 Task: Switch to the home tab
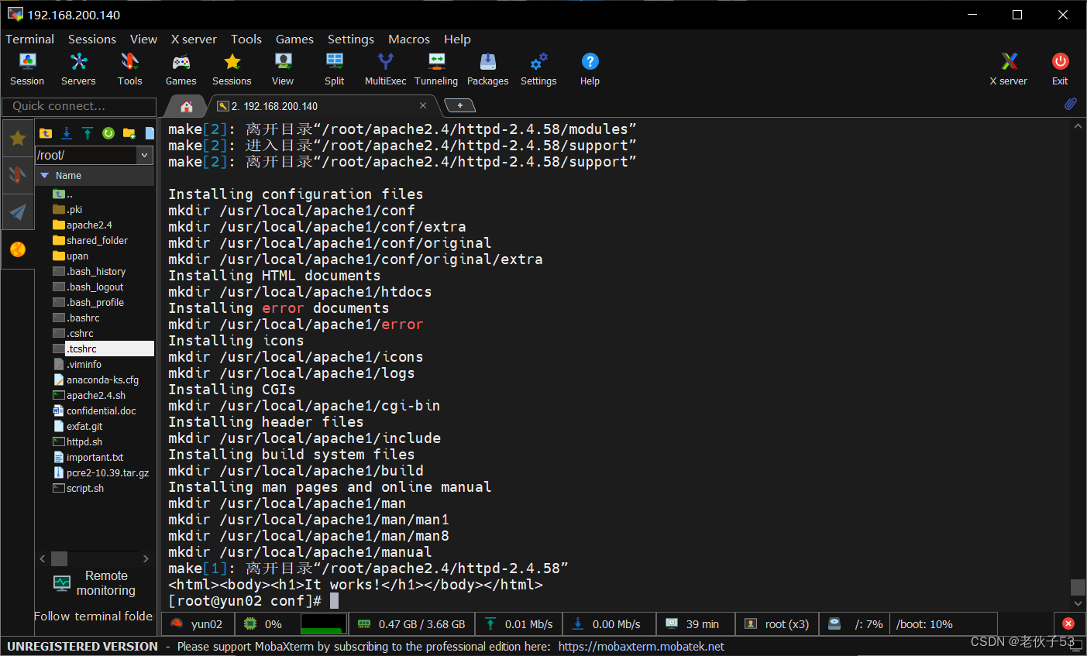pos(186,106)
